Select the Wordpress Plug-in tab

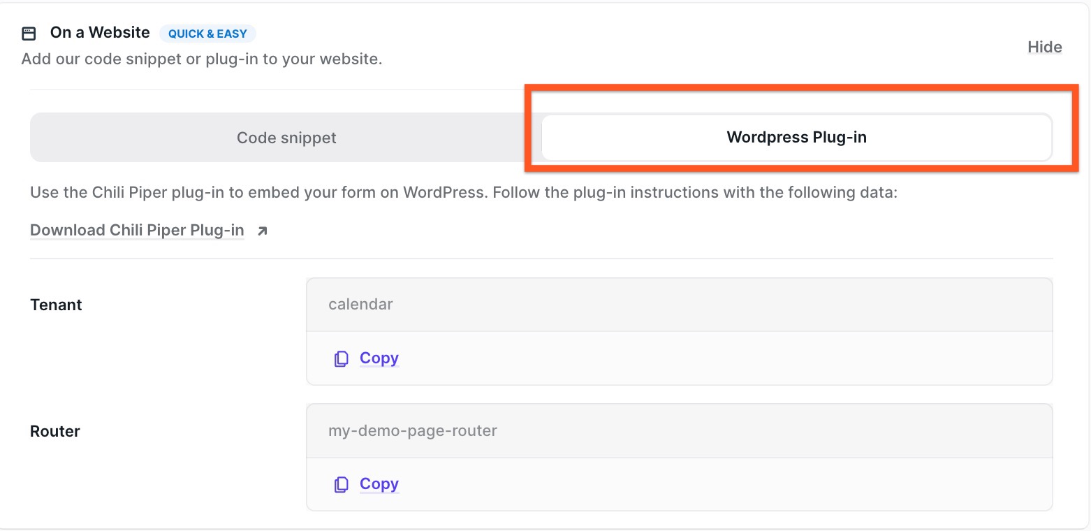[x=796, y=138]
